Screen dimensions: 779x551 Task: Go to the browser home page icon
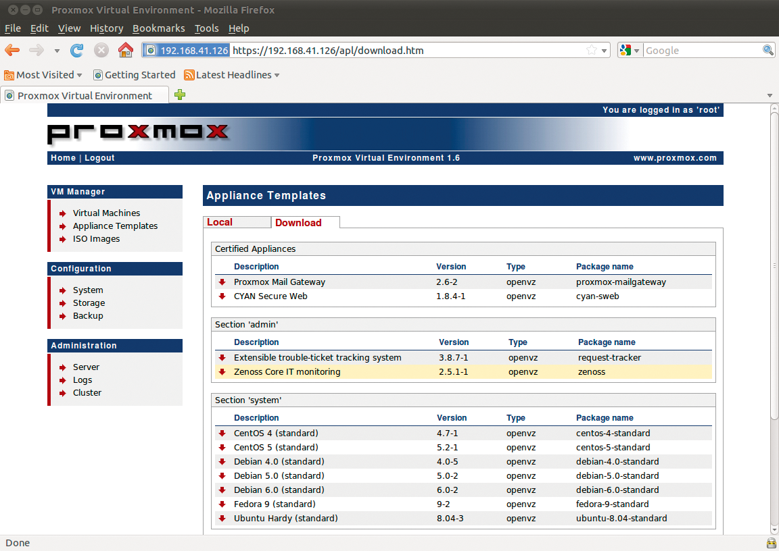(x=126, y=50)
